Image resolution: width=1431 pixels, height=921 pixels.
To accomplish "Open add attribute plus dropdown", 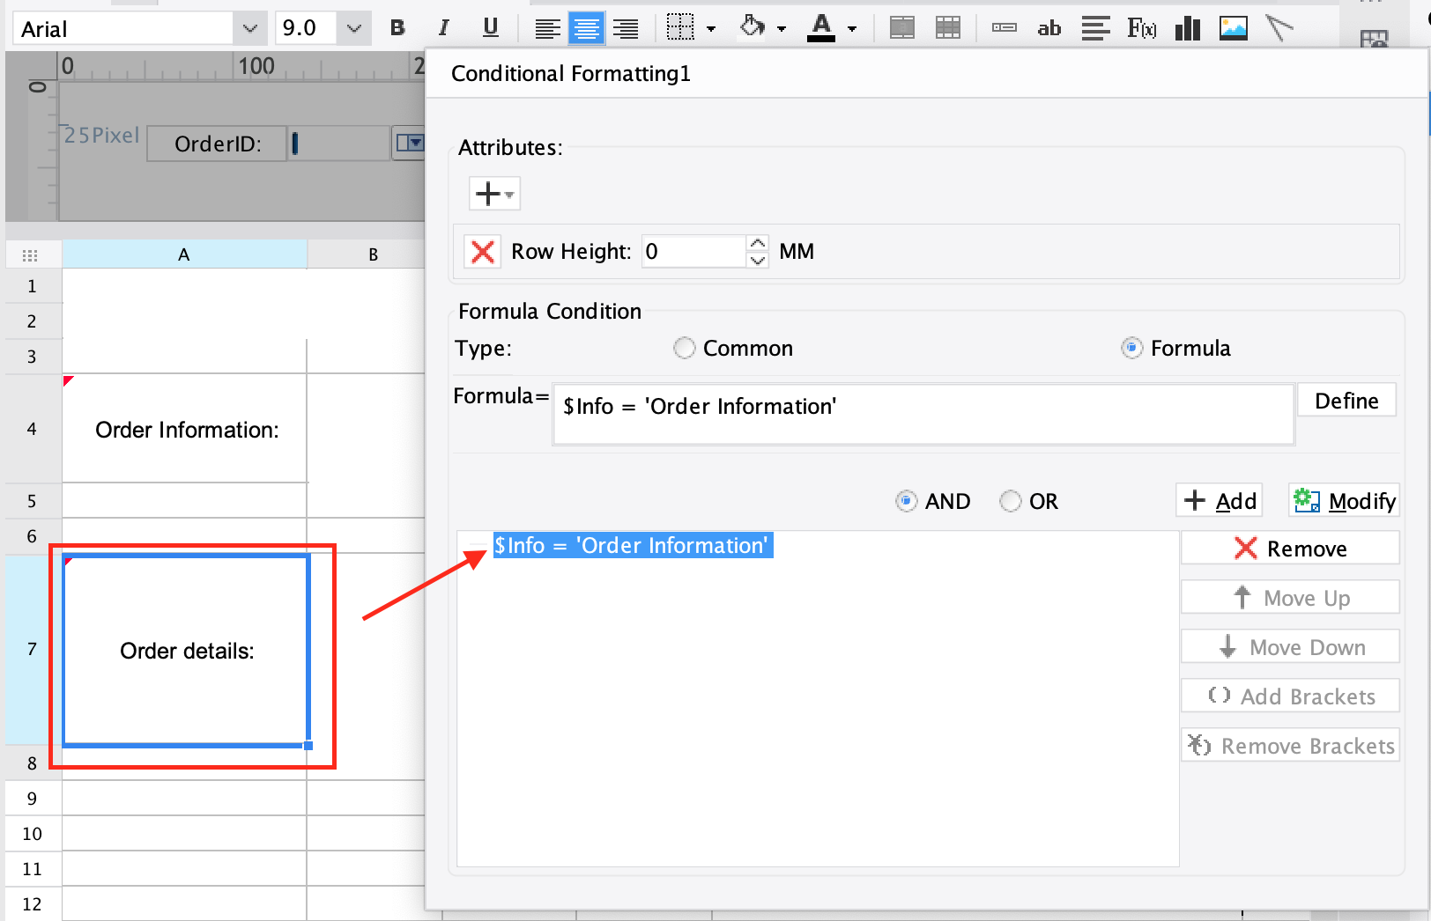I will pyautogui.click(x=494, y=194).
